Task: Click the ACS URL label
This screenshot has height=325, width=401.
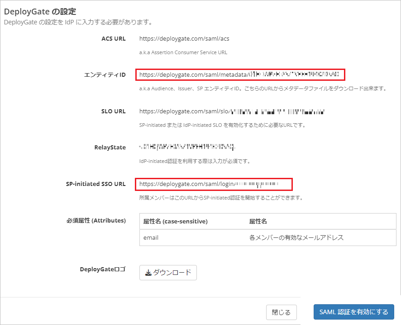Action: (x=114, y=38)
